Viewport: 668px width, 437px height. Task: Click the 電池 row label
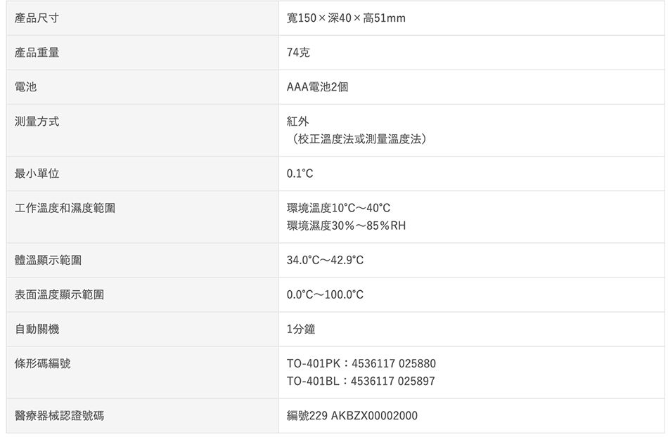(x=25, y=87)
